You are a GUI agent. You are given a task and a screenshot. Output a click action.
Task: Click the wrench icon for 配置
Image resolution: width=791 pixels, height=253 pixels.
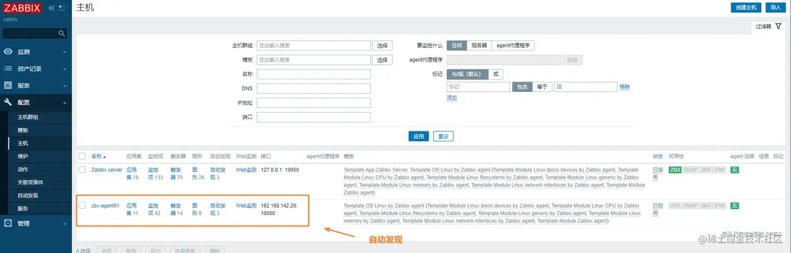(8, 102)
